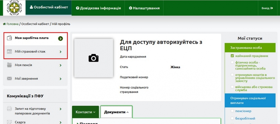
Task: Expand the Моя пенсія chevron
Action: pos(61,65)
